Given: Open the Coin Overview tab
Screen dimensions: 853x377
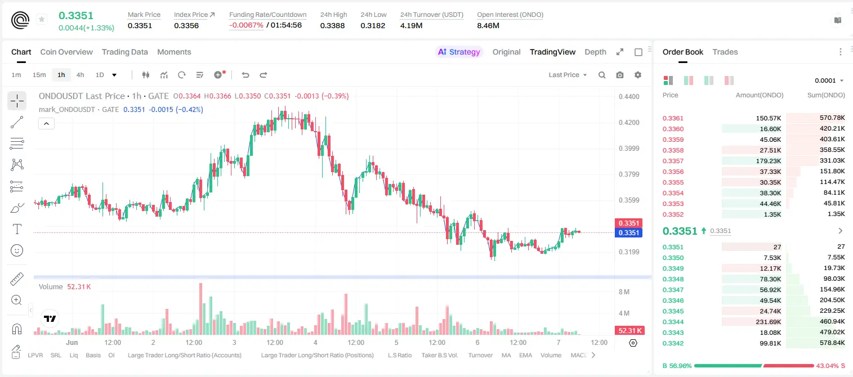Looking at the screenshot, I should pyautogui.click(x=66, y=52).
